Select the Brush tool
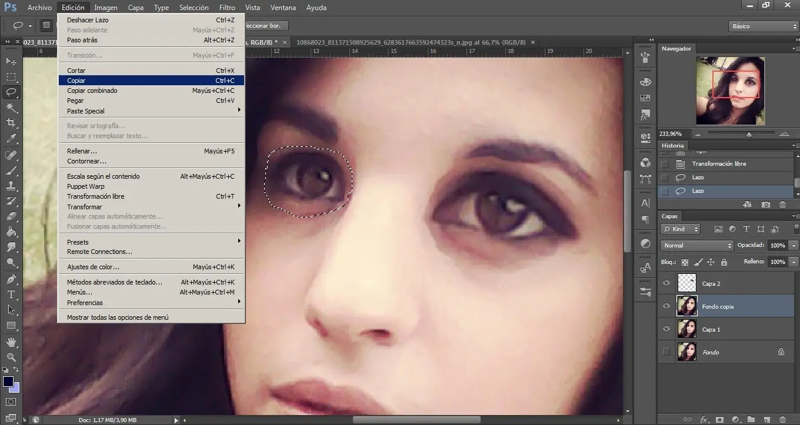Screen dimensions: 800x425 [x=11, y=170]
